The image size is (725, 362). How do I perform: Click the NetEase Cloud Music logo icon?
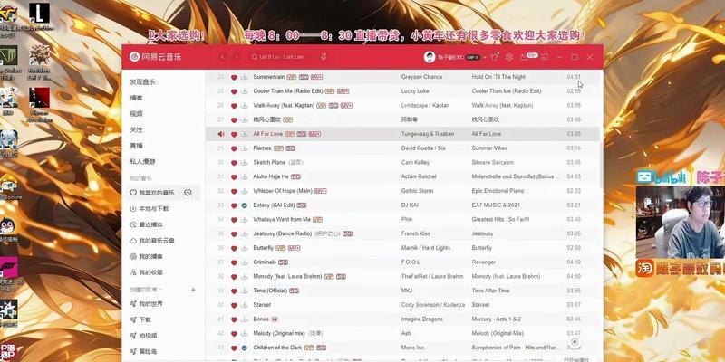click(134, 57)
